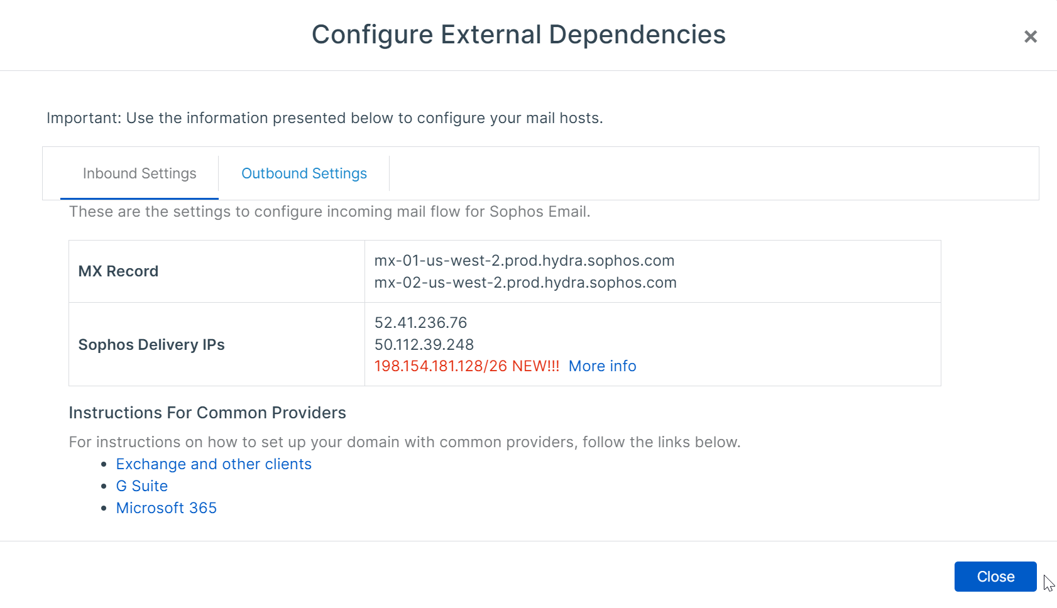The image size is (1057, 608).
Task: Close dialog using the X icon
Action: (x=1030, y=36)
